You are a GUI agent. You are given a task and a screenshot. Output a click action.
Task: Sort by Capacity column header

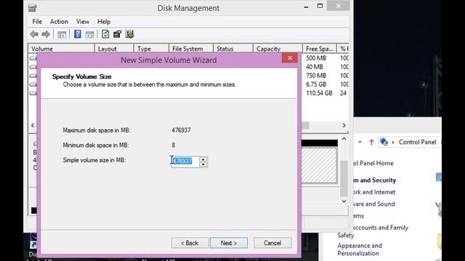[278, 49]
